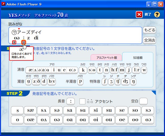Choose the θ symbol button
Image resolution: width=165 pixels, height=136 pixels.
point(17,120)
